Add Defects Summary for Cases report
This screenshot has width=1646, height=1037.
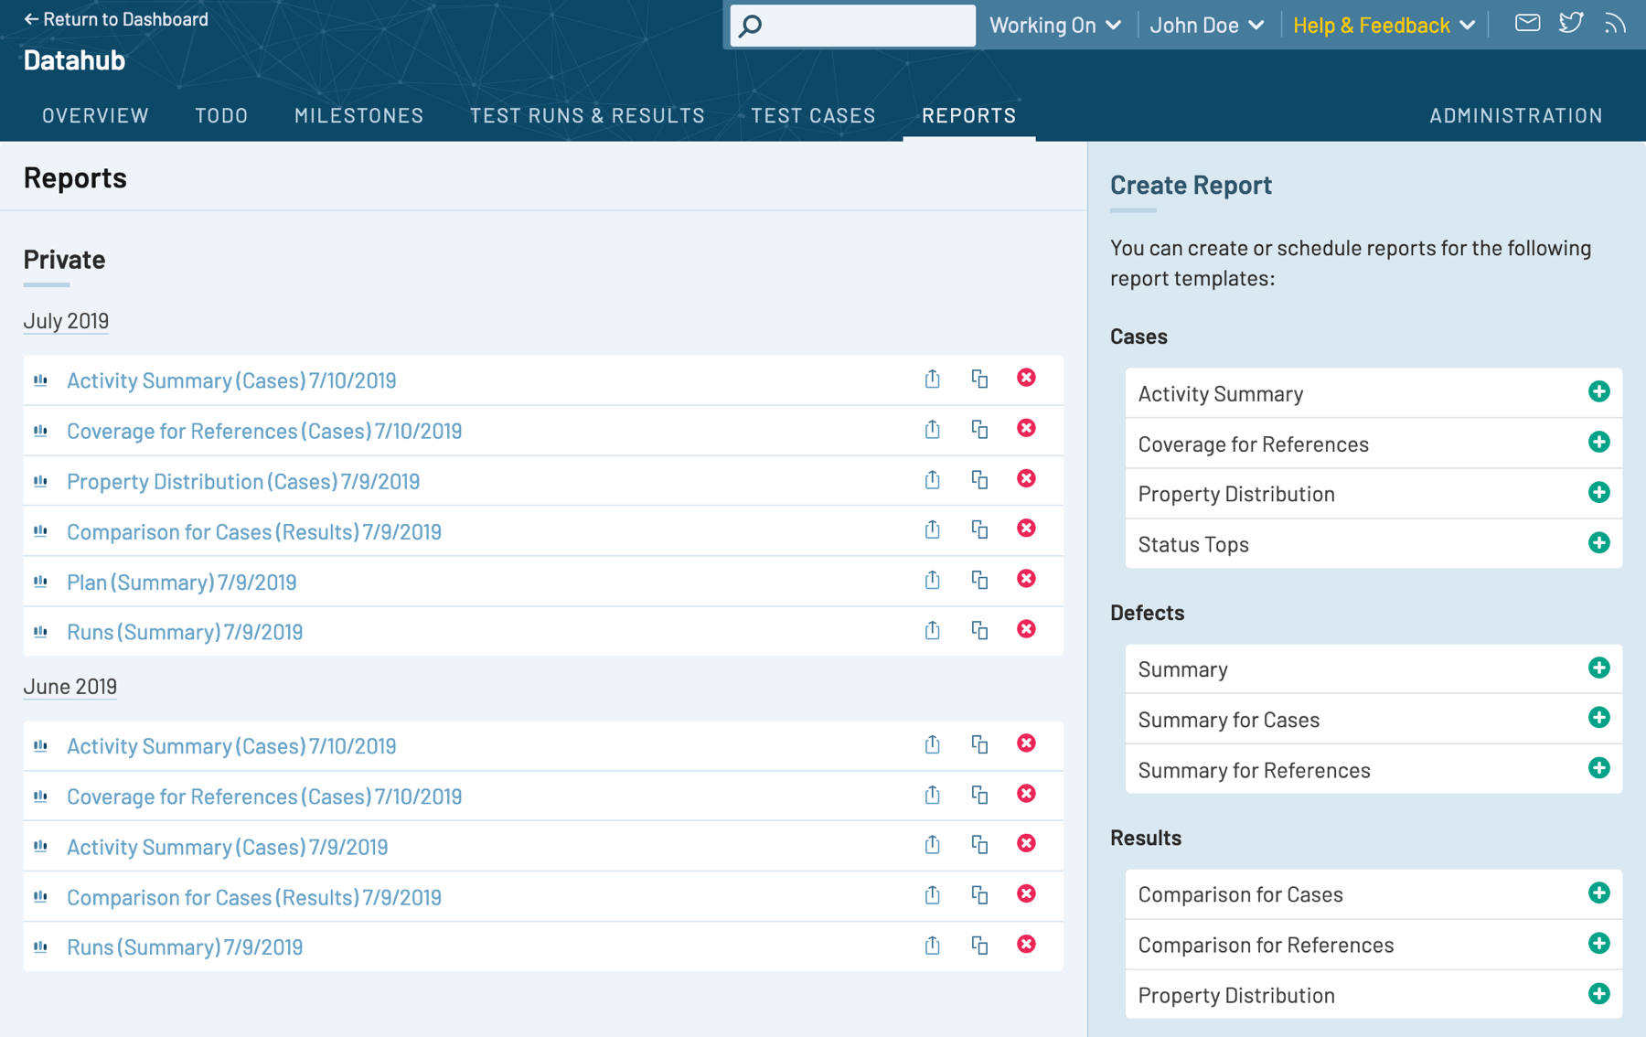tap(1598, 719)
